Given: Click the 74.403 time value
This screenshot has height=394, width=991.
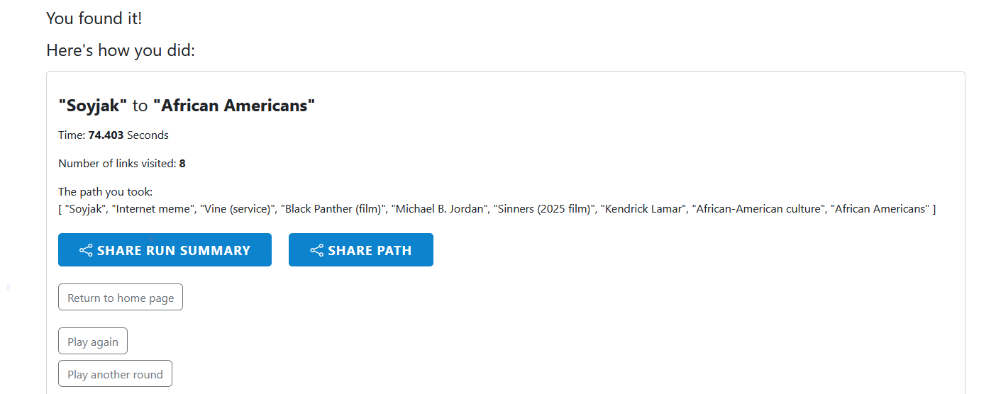Looking at the screenshot, I should pos(106,135).
